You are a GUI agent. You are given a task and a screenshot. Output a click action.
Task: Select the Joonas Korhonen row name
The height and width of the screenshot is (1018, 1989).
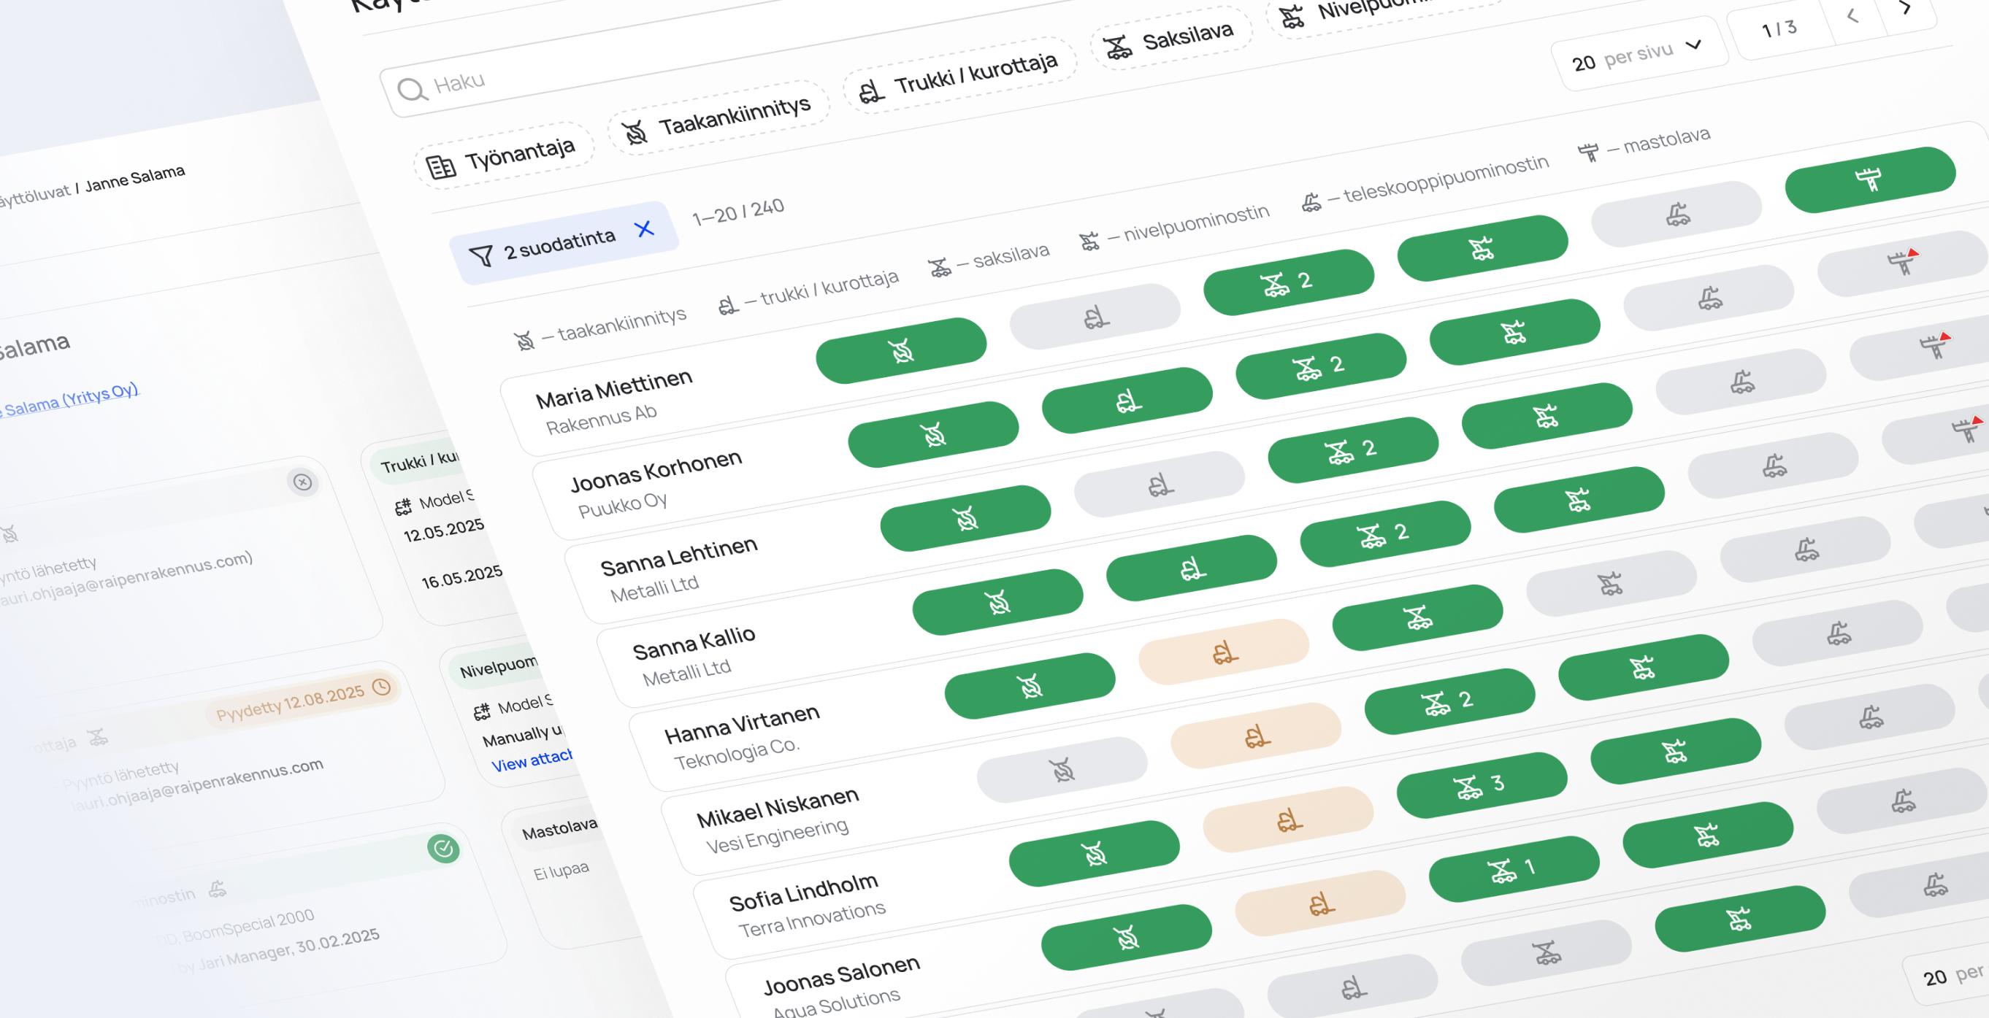[656, 471]
